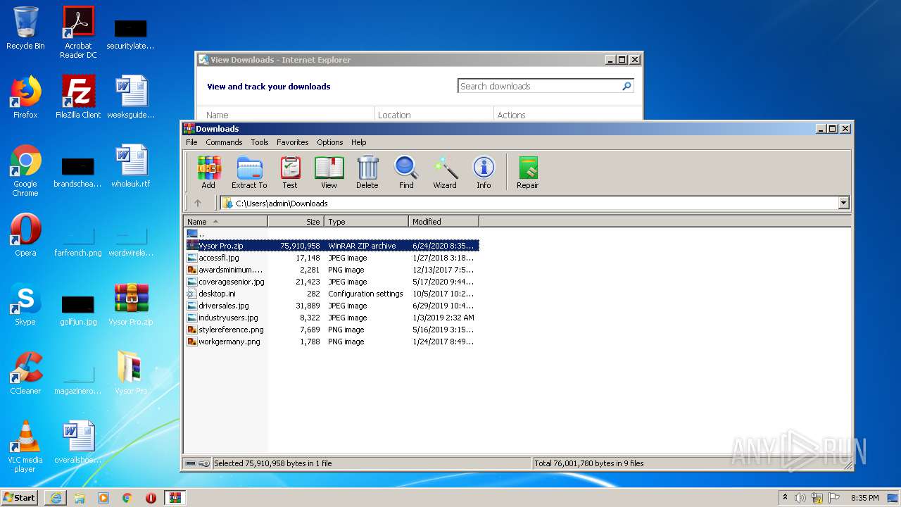
Task: Open the Options menu
Action: [x=330, y=142]
